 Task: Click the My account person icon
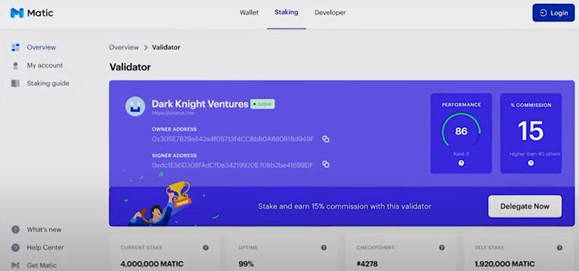pyautogui.click(x=15, y=65)
